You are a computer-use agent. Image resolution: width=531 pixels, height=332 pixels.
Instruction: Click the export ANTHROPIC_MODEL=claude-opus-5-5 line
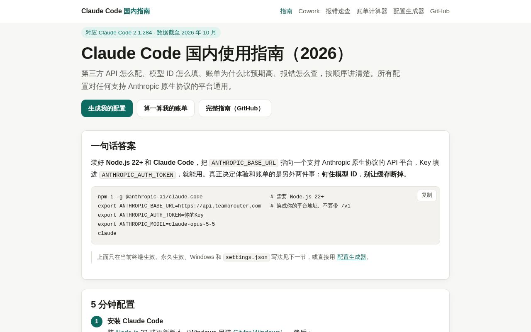point(156,225)
